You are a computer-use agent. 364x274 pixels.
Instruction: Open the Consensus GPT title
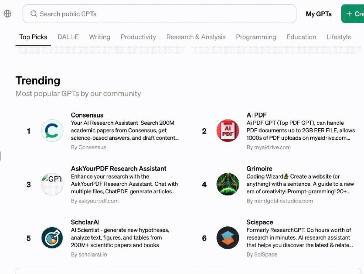pos(87,115)
